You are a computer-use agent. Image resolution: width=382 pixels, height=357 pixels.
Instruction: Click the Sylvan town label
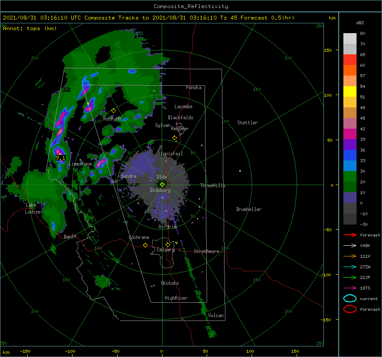point(163,125)
